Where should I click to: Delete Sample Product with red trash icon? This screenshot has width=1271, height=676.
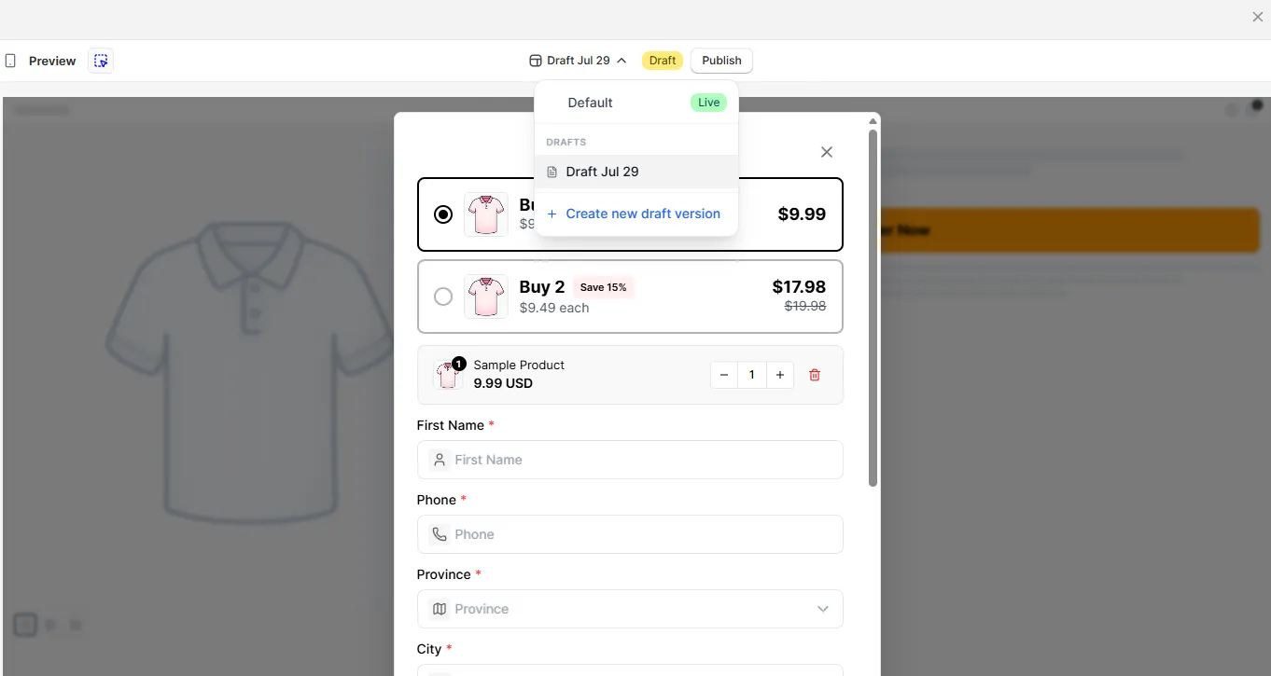[x=815, y=375]
